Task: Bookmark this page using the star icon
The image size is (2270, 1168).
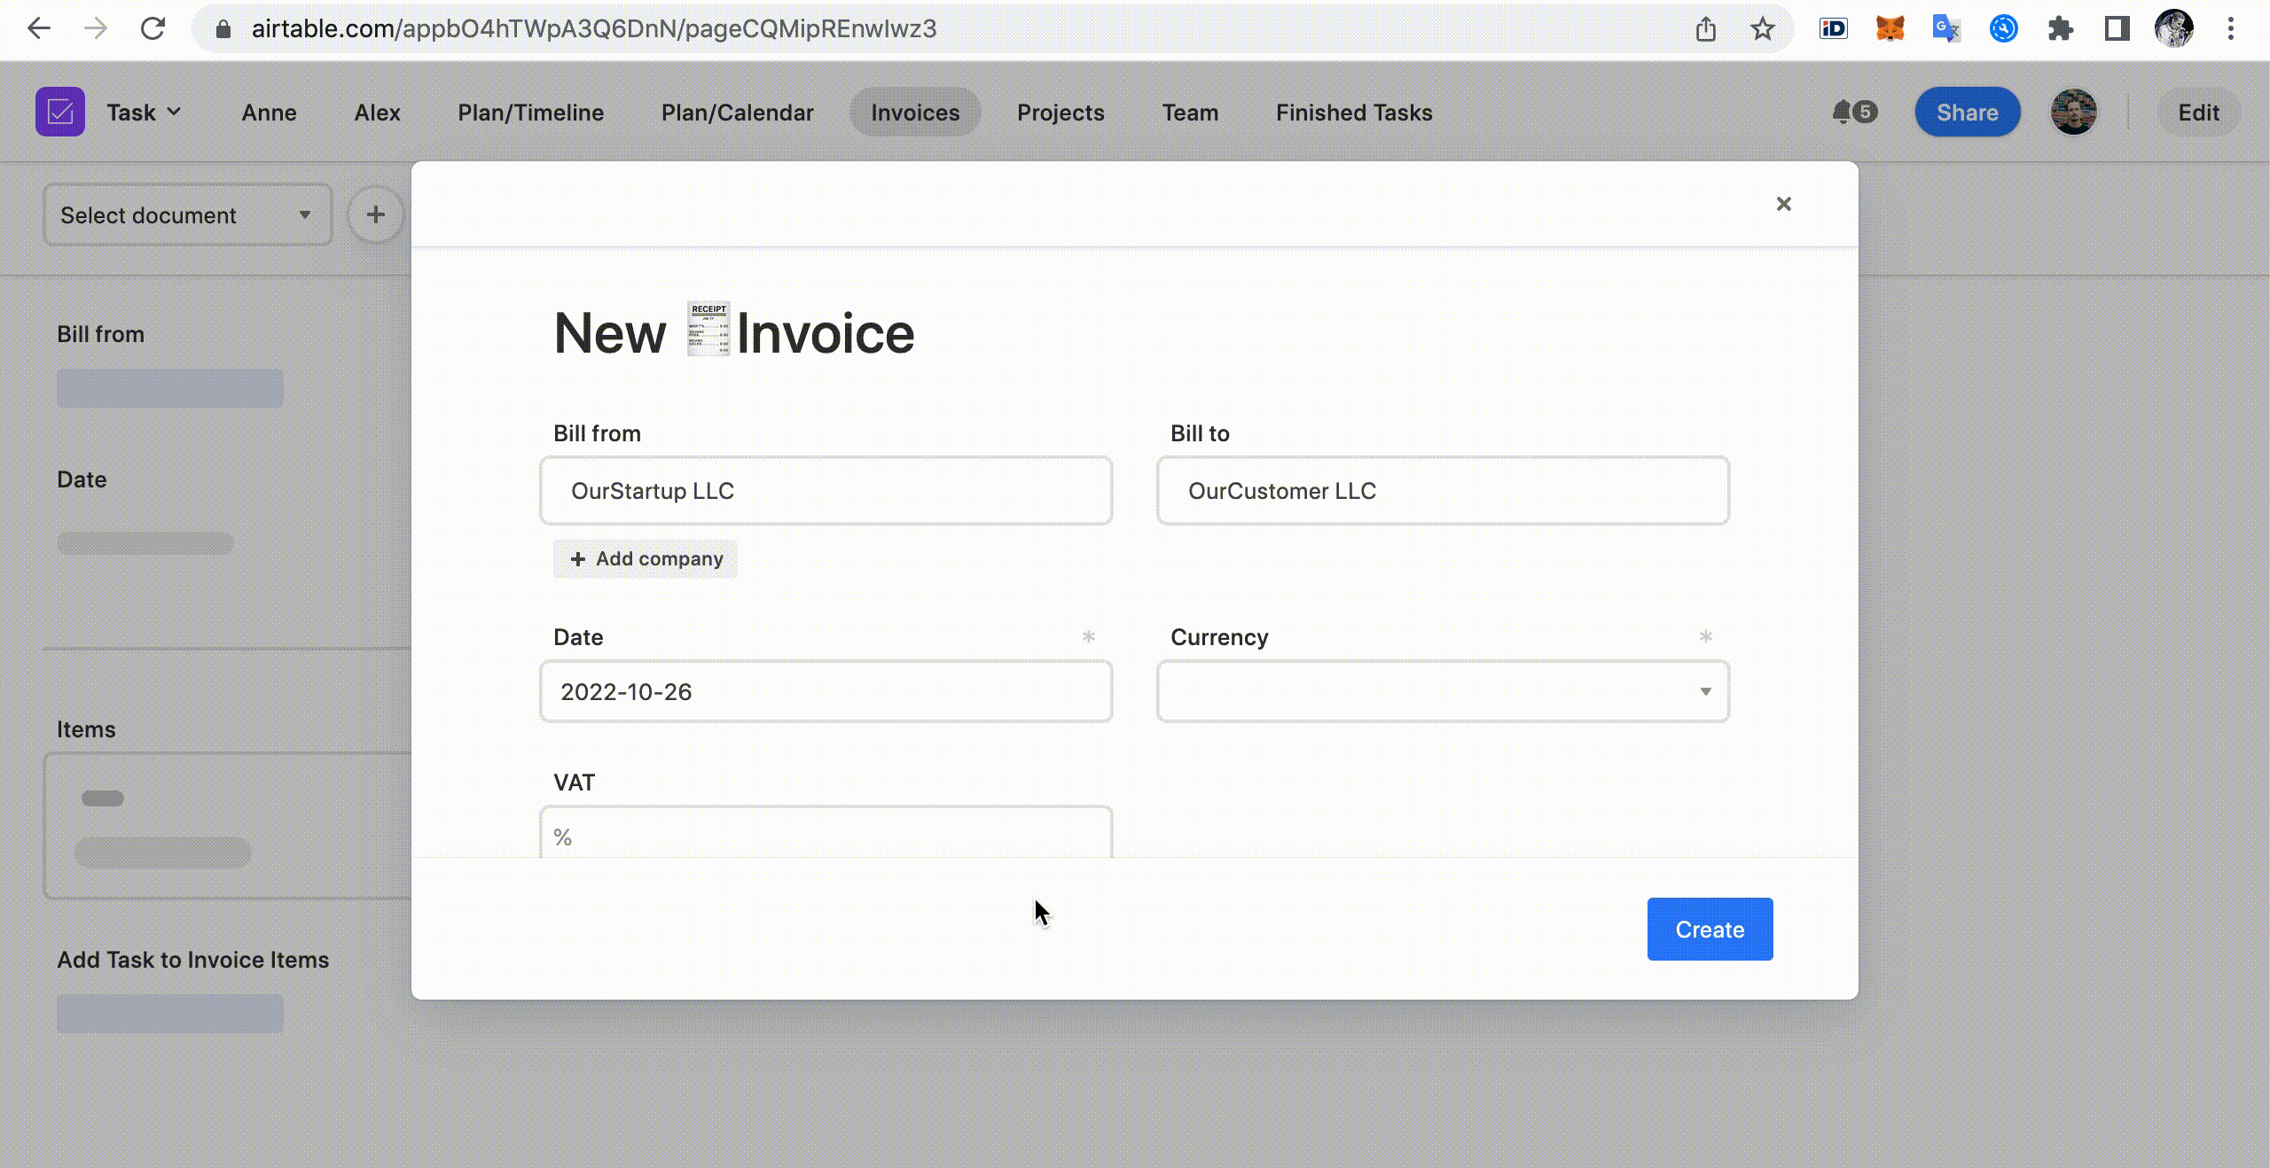Action: pos(1762,28)
